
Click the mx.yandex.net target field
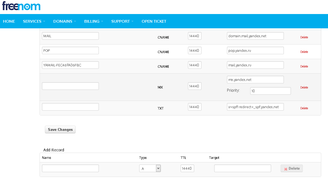(255, 80)
